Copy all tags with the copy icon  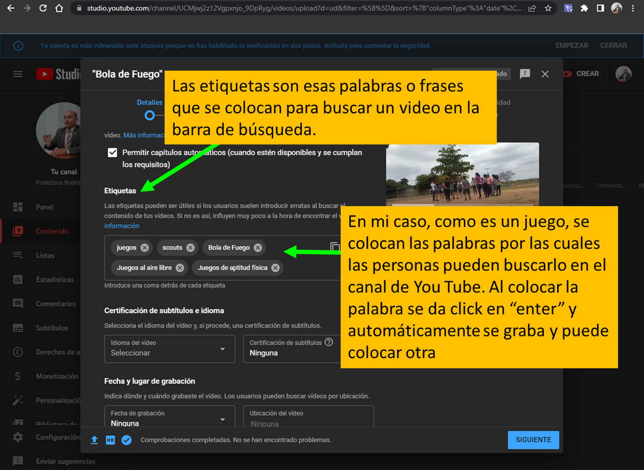click(x=335, y=247)
